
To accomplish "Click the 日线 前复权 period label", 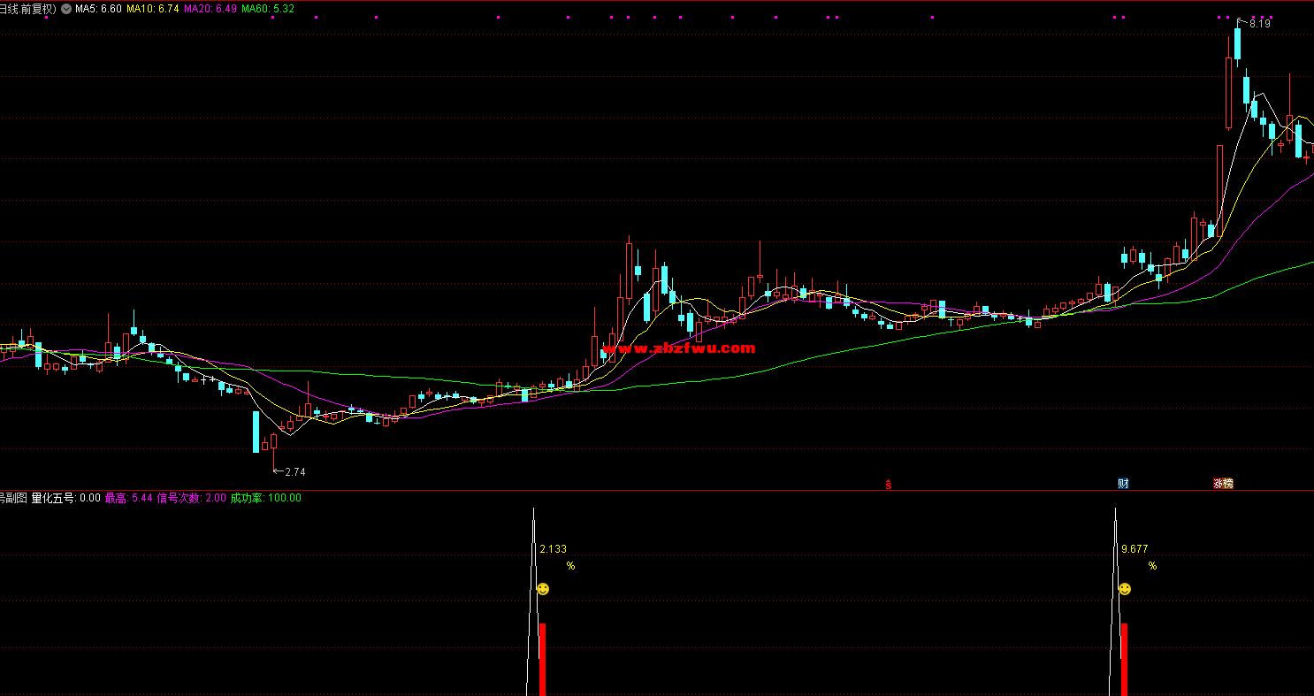I will [x=27, y=9].
